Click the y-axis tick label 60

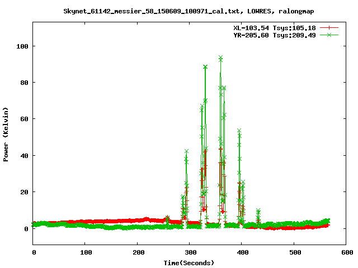point(24,119)
